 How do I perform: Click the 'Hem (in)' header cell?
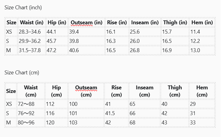(202, 22)
